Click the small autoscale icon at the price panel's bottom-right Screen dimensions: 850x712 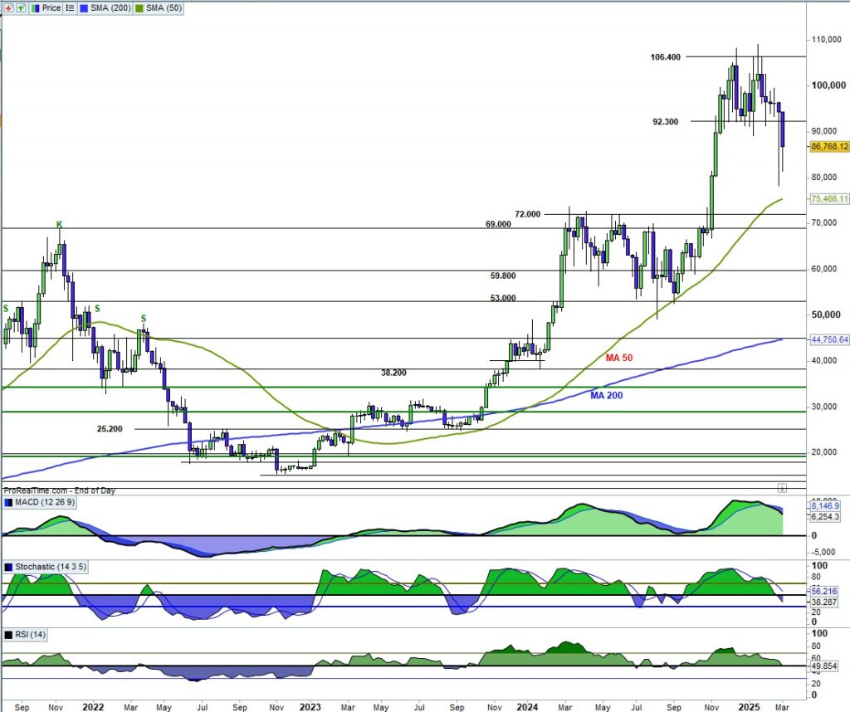pos(781,486)
